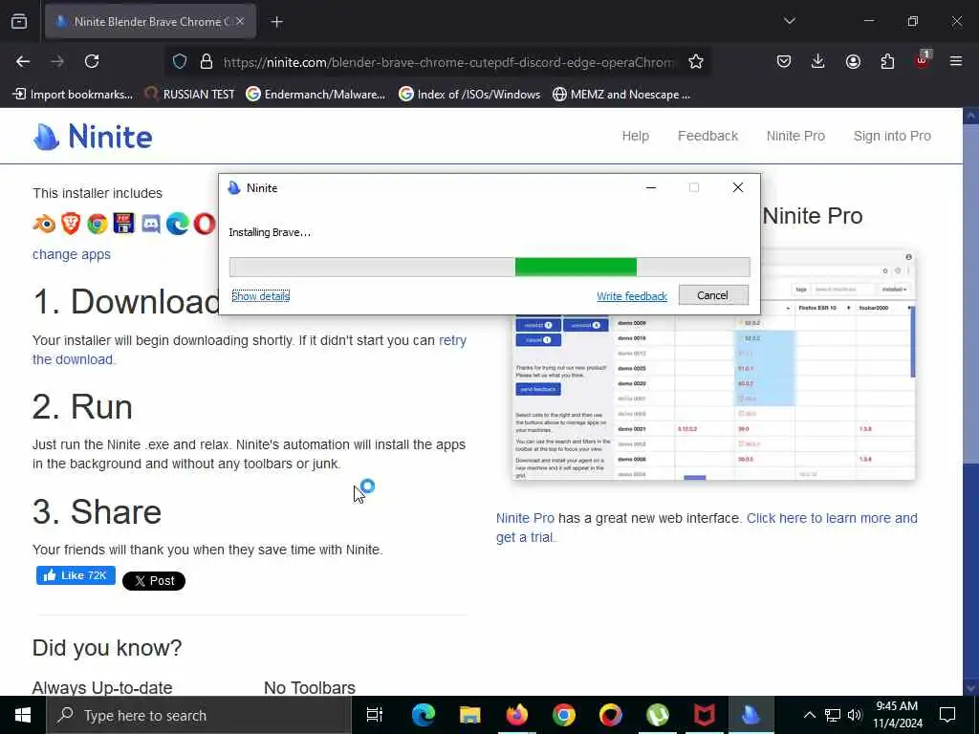Open the RUSSIAN TEST bookmark
The width and height of the screenshot is (979, 734).
(x=189, y=95)
